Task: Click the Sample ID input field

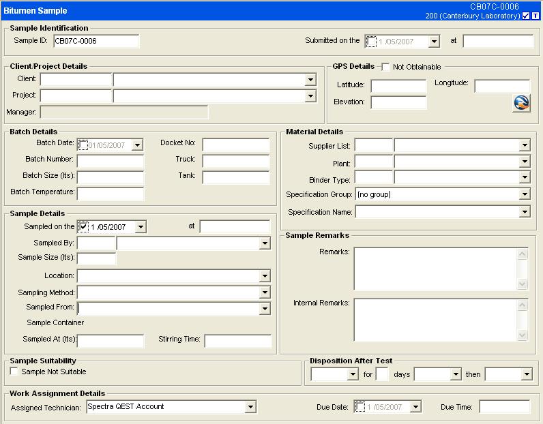Action: pyautogui.click(x=96, y=41)
